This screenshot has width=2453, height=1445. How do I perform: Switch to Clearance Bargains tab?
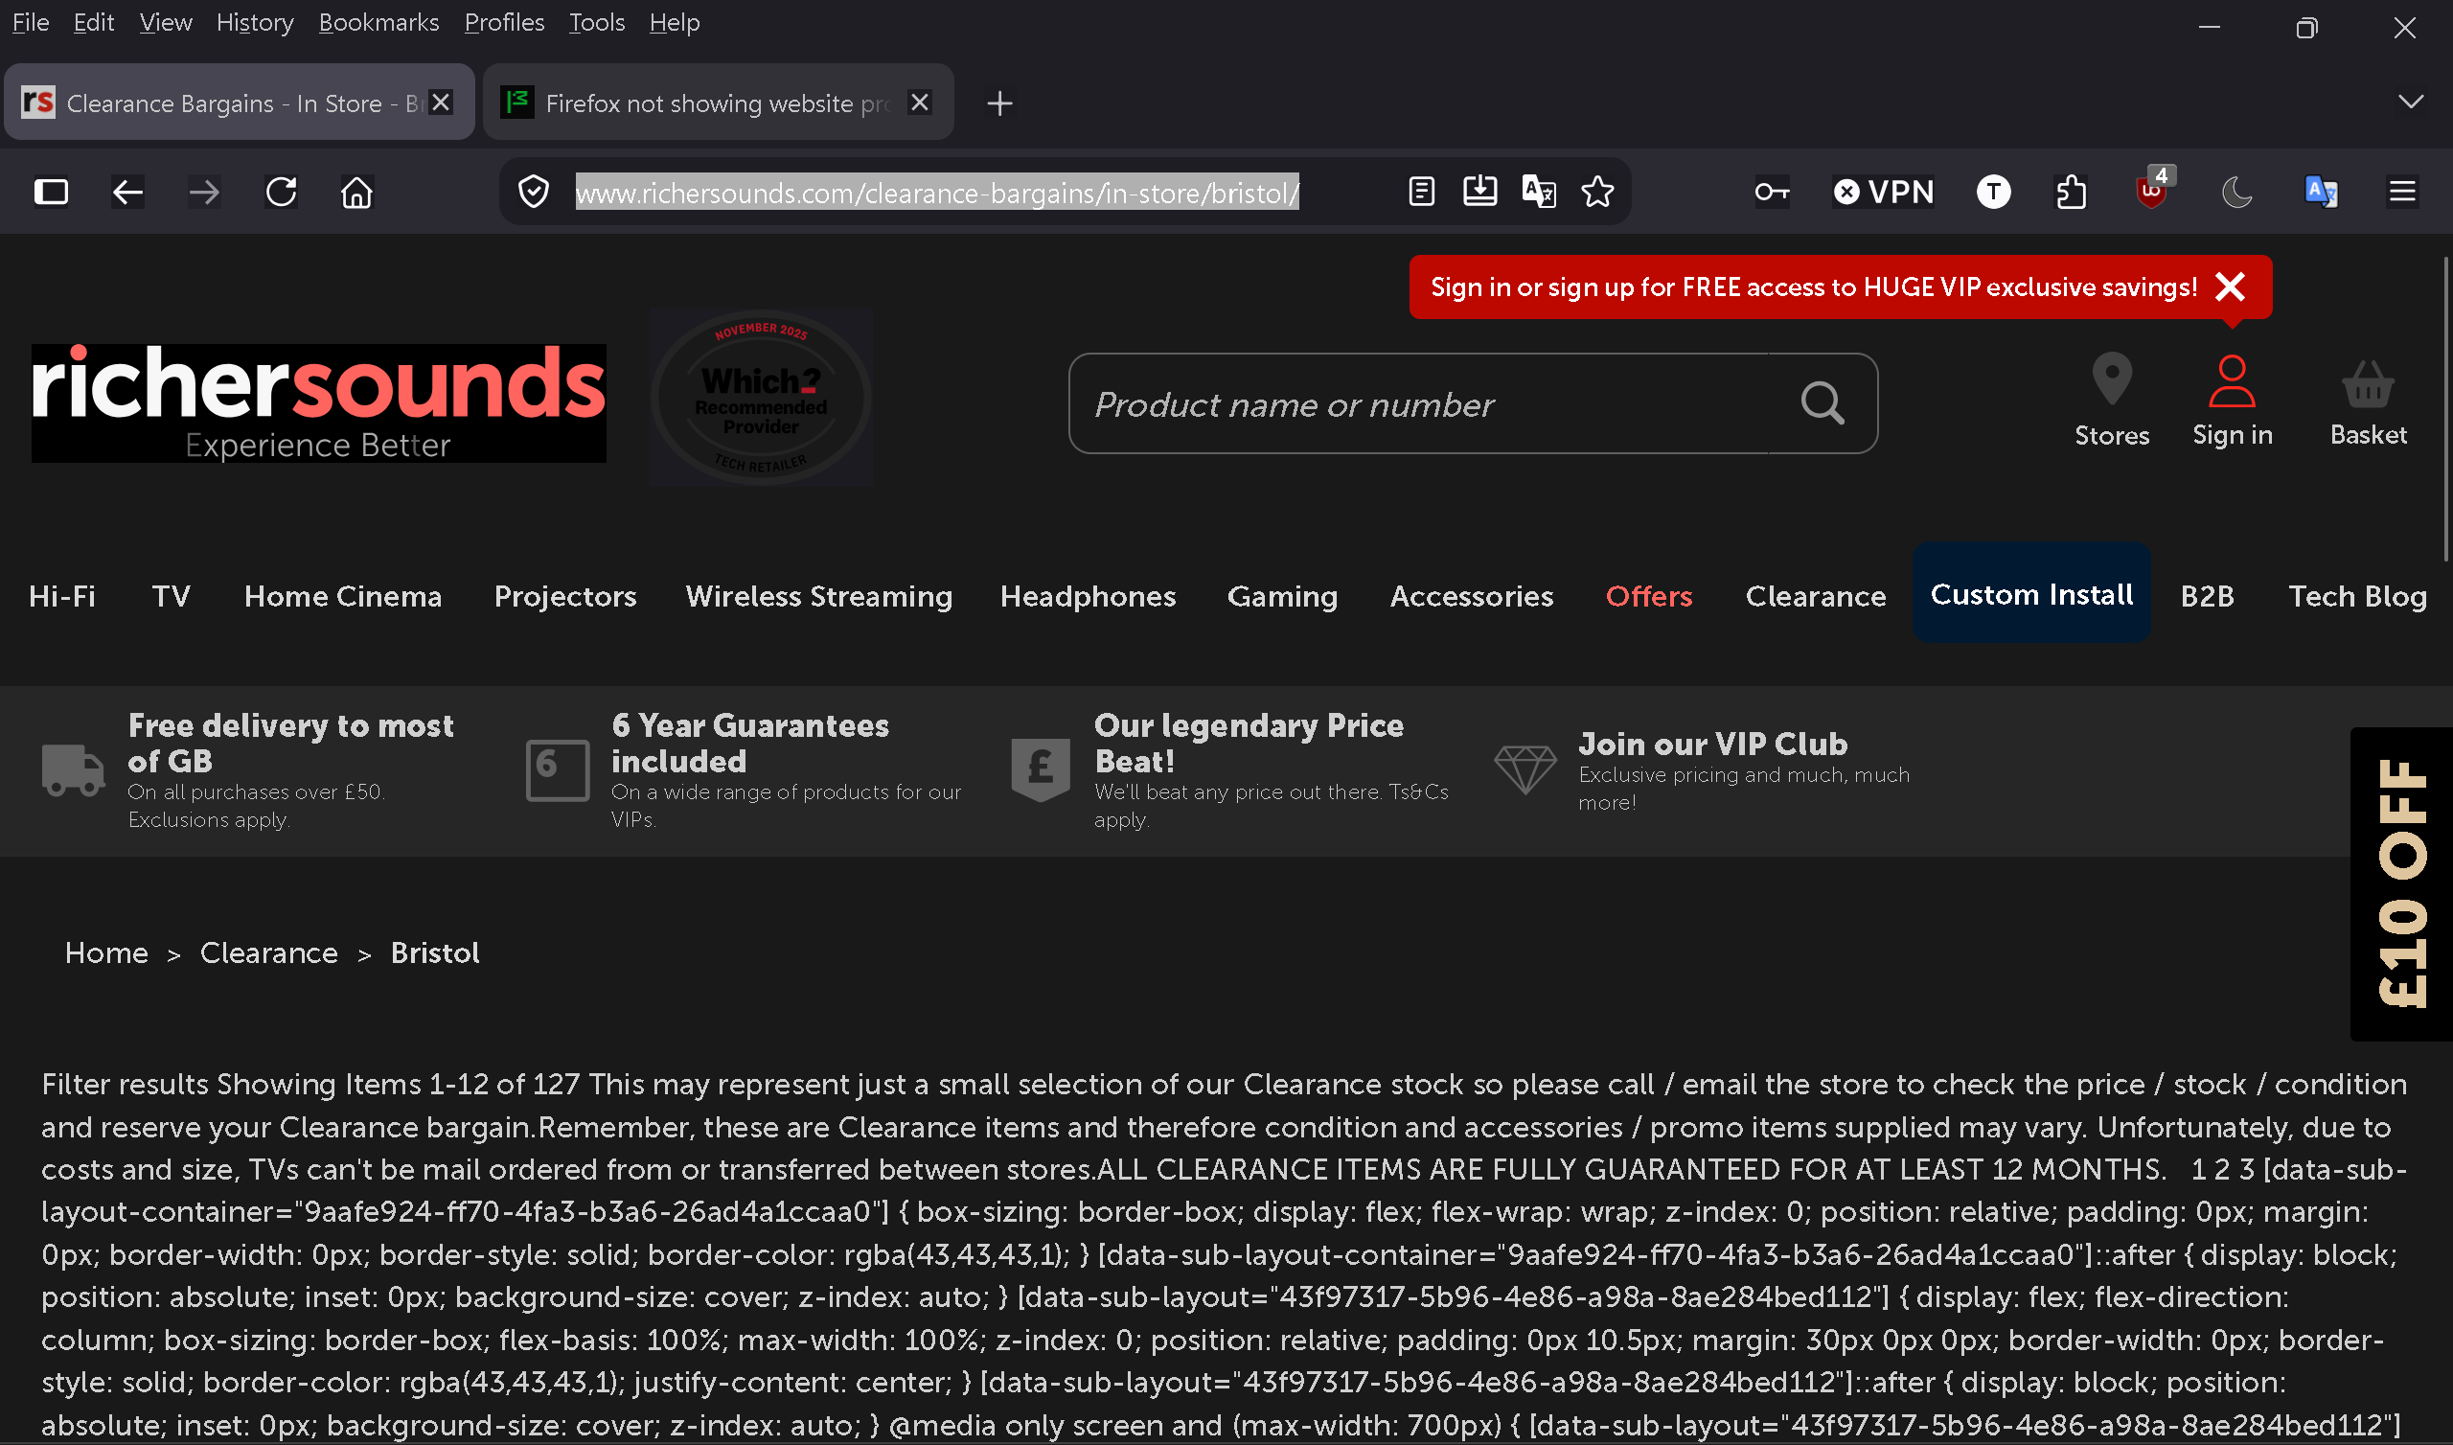(240, 103)
